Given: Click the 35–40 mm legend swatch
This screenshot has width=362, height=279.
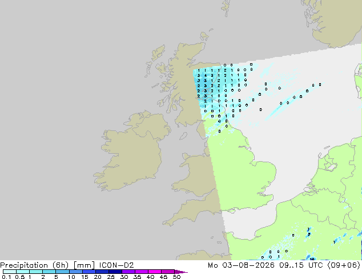Looking at the screenshot, I should [141, 272].
